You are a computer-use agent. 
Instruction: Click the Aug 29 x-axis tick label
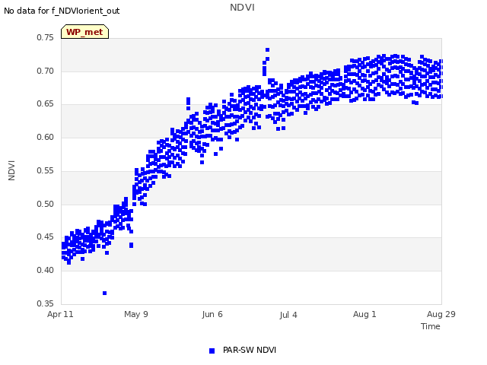[441, 314]
